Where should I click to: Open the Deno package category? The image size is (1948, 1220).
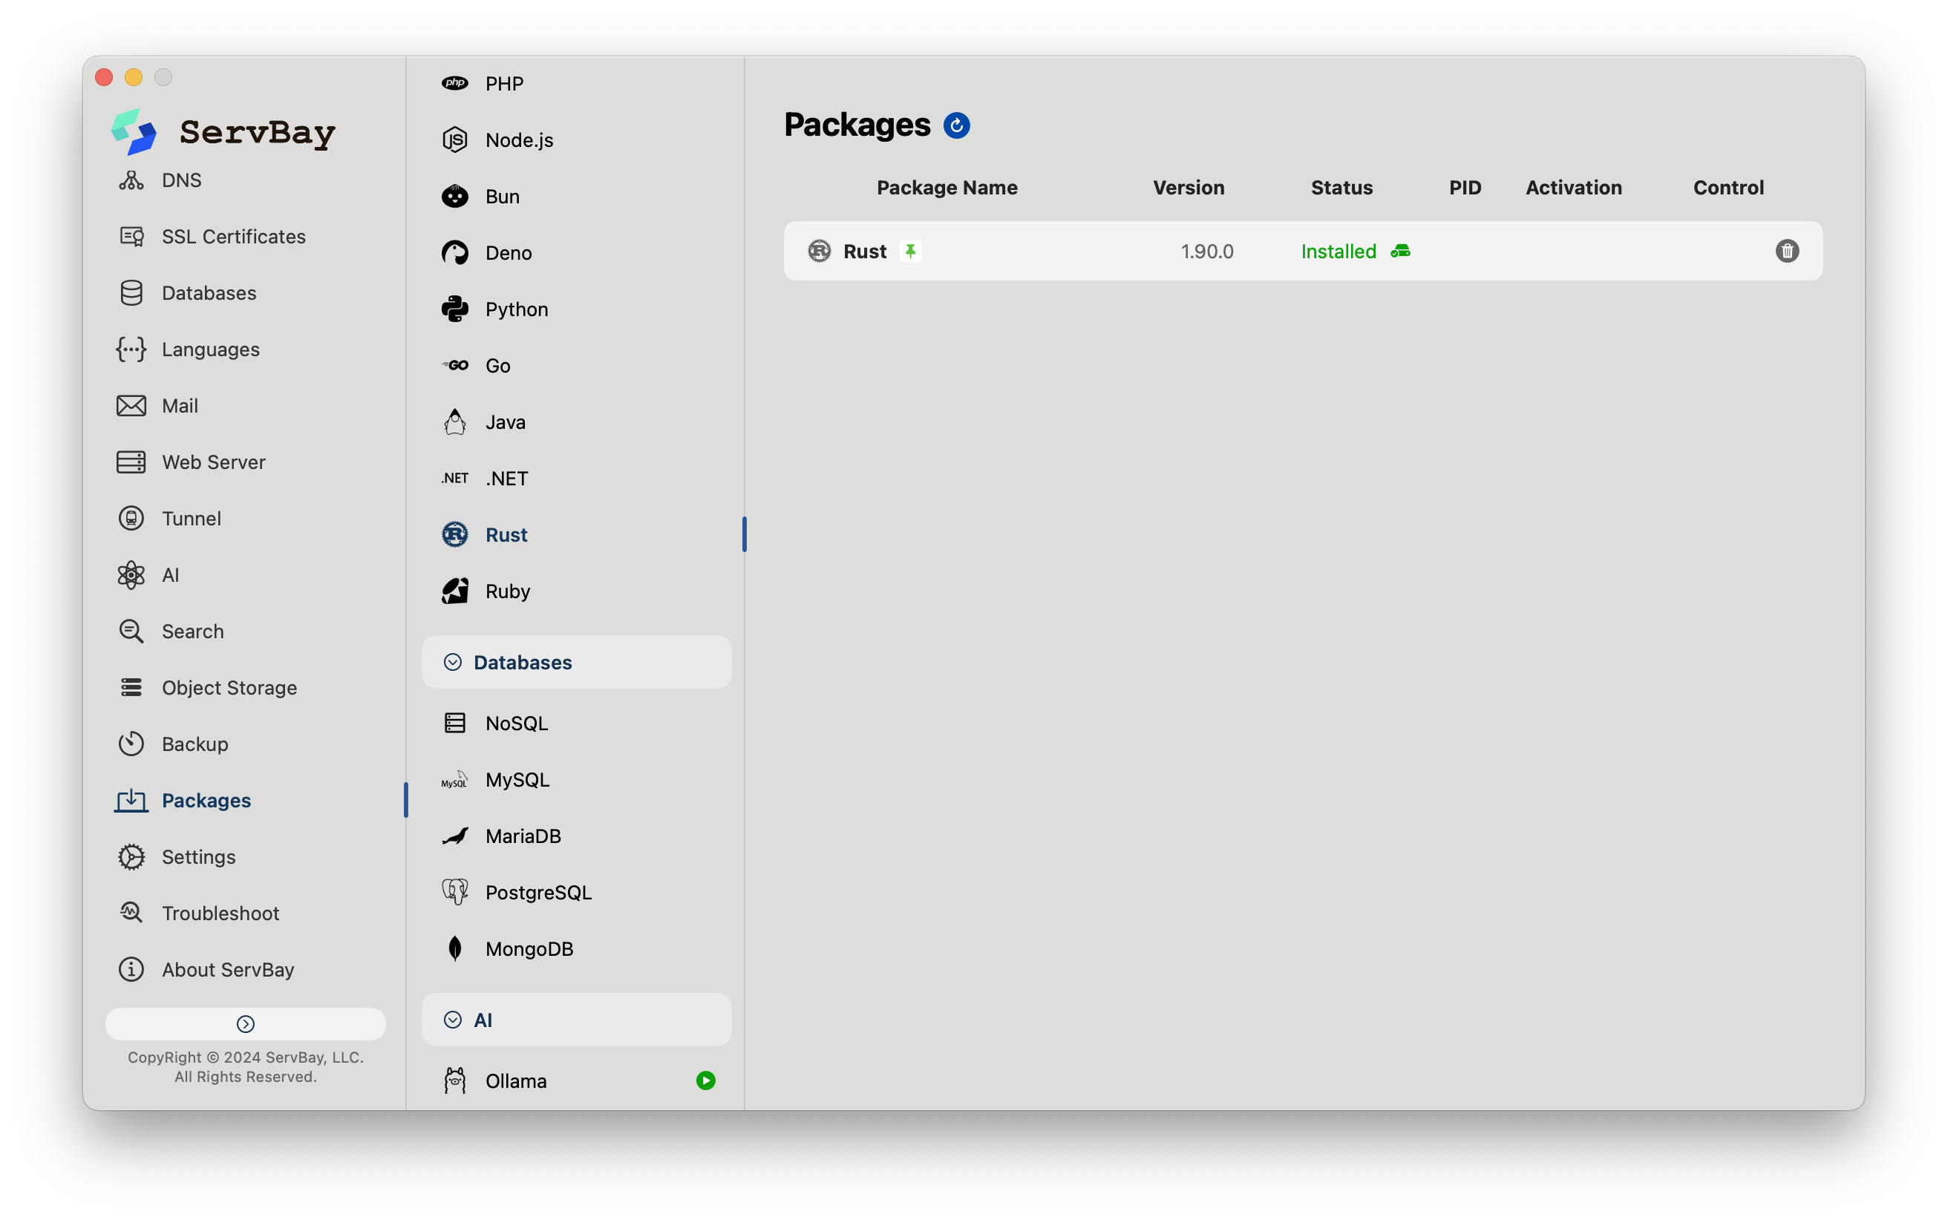pyautogui.click(x=509, y=252)
